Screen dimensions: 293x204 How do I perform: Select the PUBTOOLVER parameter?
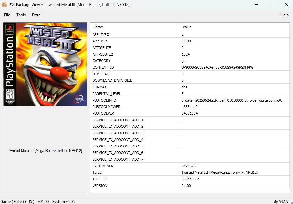[x=103, y=113]
